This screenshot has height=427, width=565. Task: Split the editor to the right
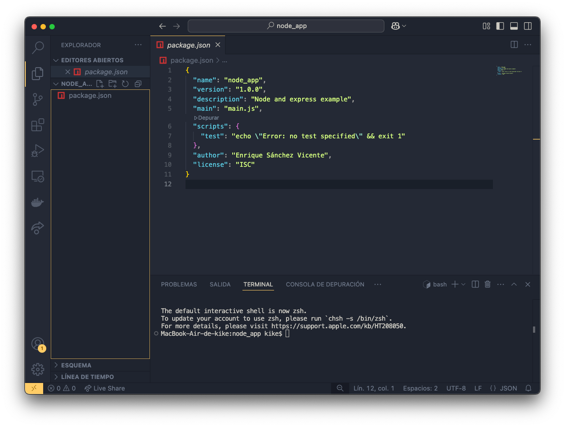(514, 44)
